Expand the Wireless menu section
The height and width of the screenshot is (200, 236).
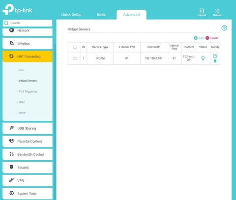click(x=28, y=43)
